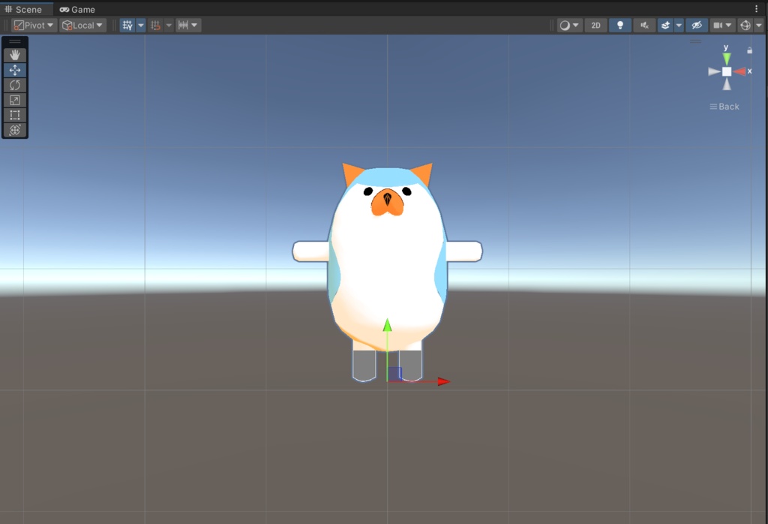Screen dimensions: 768x524
Task: Open the Scene view three-dot menu
Action: [756, 9]
